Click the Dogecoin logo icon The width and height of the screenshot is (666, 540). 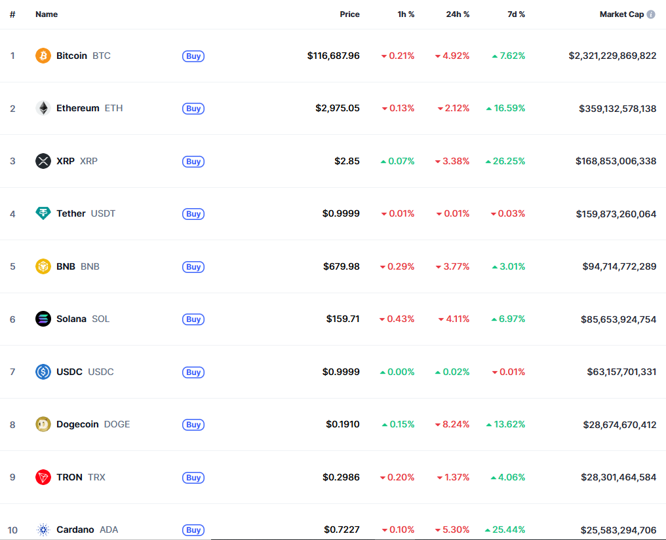point(43,424)
